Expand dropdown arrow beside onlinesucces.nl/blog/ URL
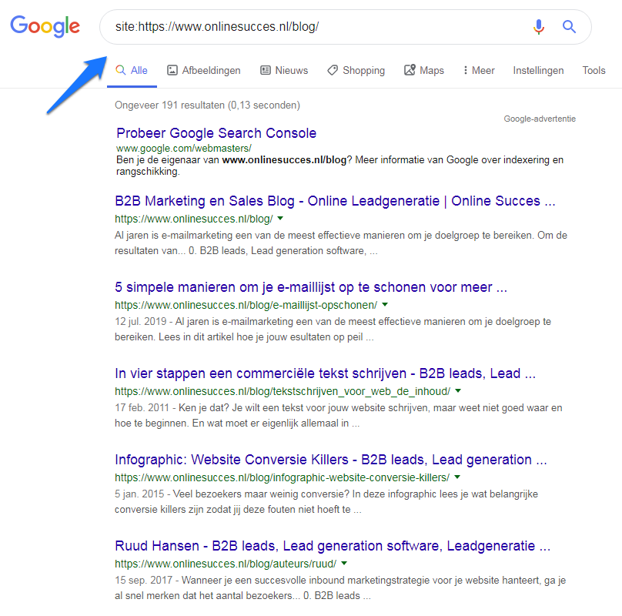622x616 pixels. click(x=280, y=219)
